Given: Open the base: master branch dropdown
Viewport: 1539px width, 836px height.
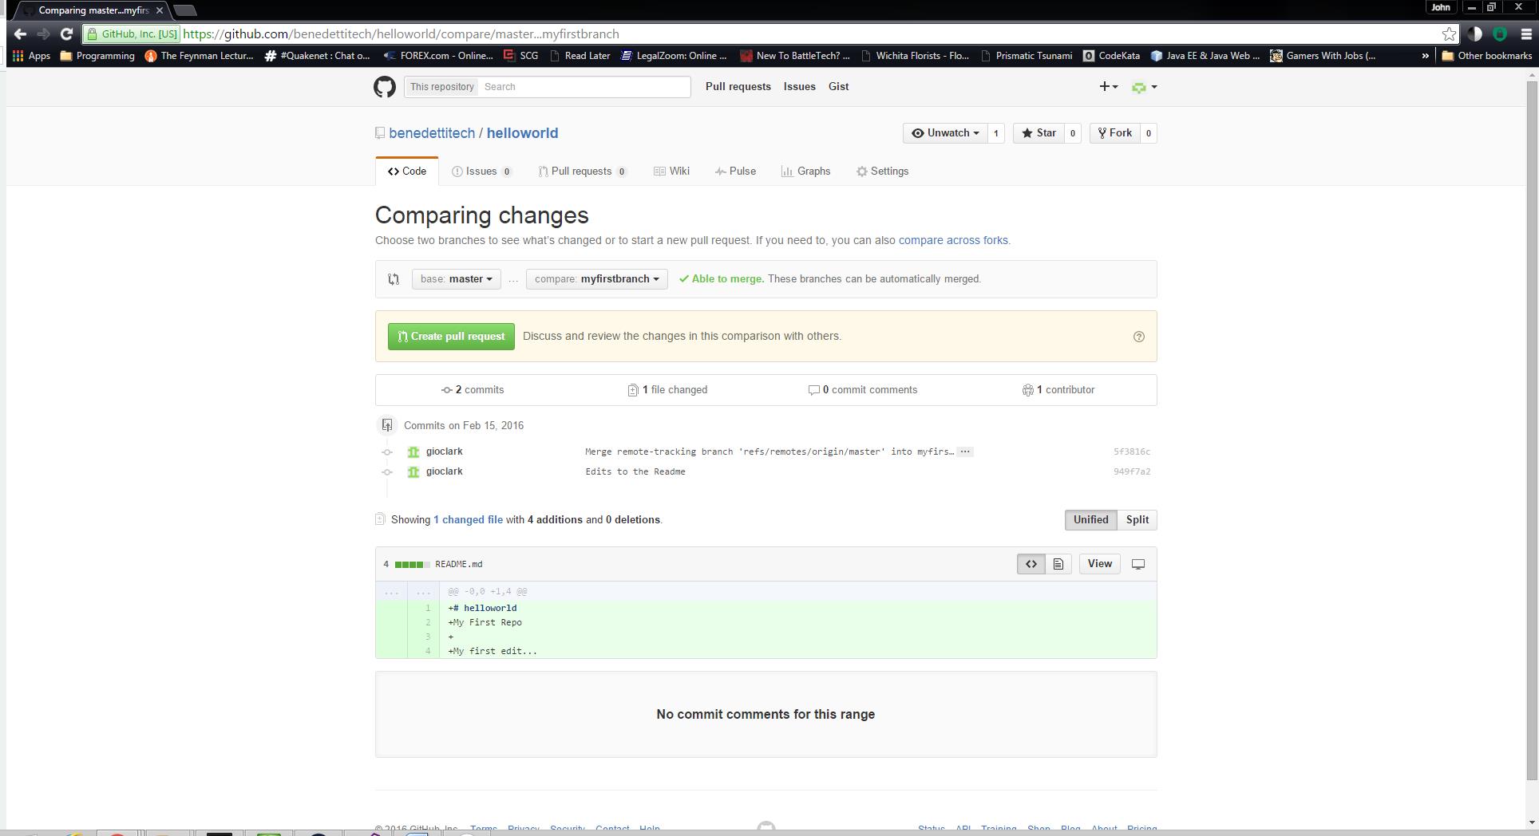Looking at the screenshot, I should [457, 279].
